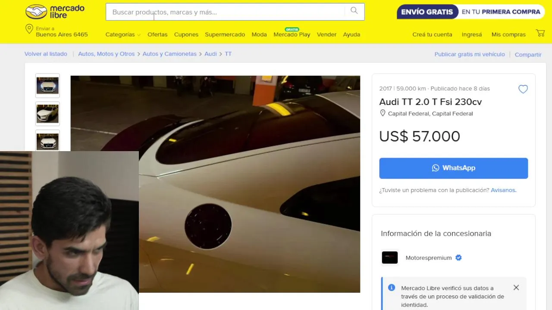552x310 pixels.
Task: Close the Mercado Libre verification notice
Action: point(516,288)
